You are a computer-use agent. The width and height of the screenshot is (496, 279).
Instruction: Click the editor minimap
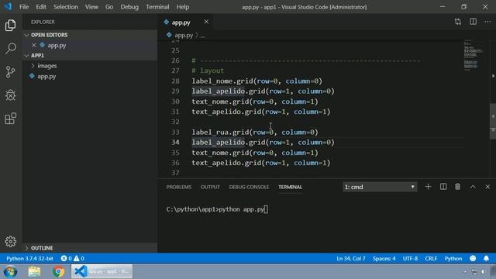[473, 54]
